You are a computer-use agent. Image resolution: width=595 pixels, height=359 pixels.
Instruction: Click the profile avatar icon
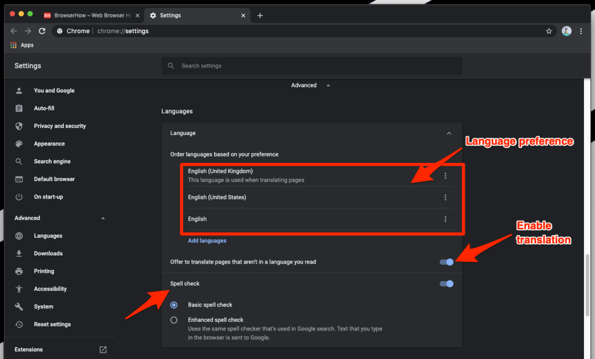click(x=567, y=31)
